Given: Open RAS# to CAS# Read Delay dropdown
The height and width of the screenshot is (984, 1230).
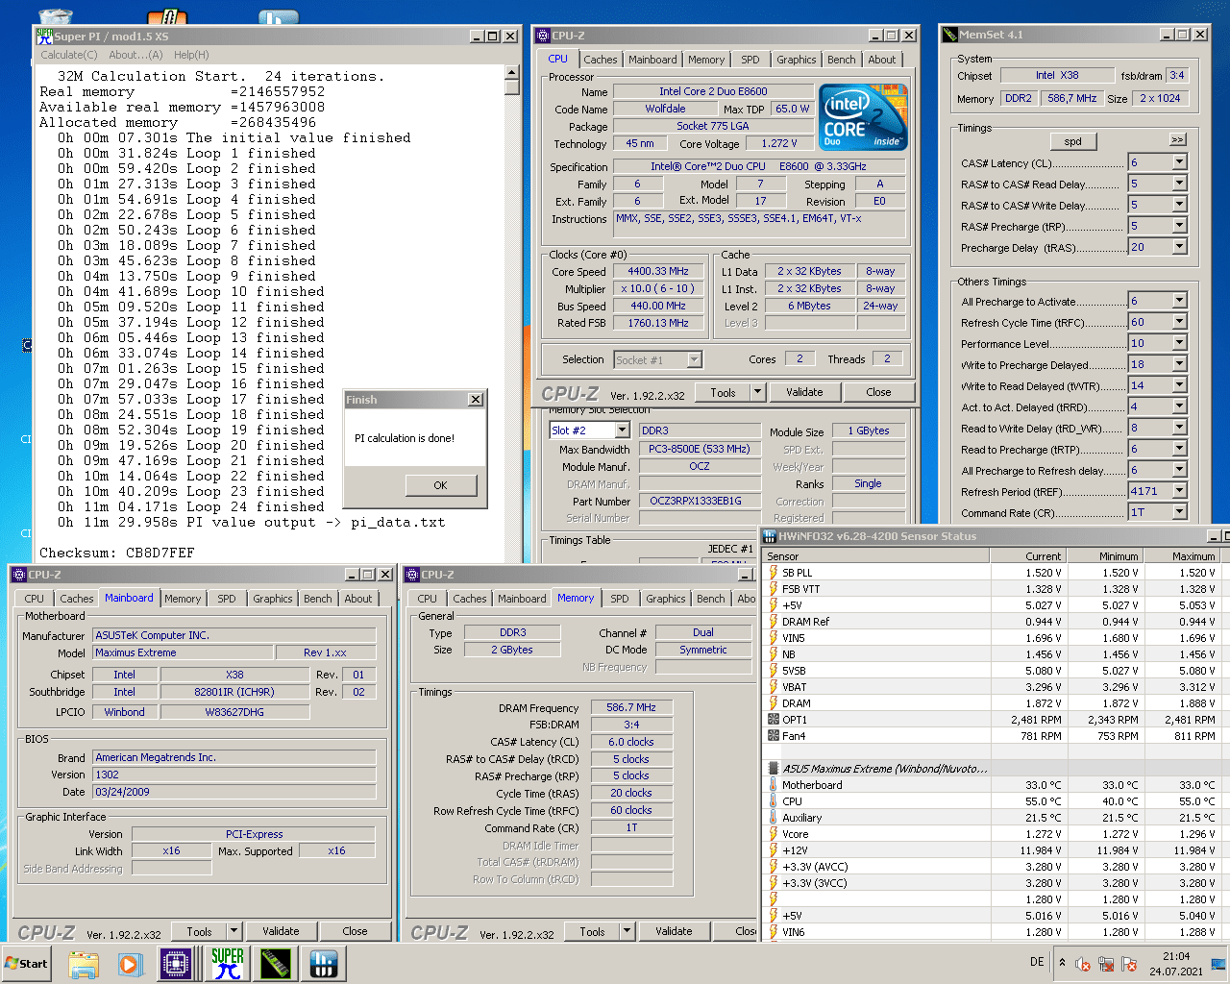Looking at the screenshot, I should coord(1179,184).
